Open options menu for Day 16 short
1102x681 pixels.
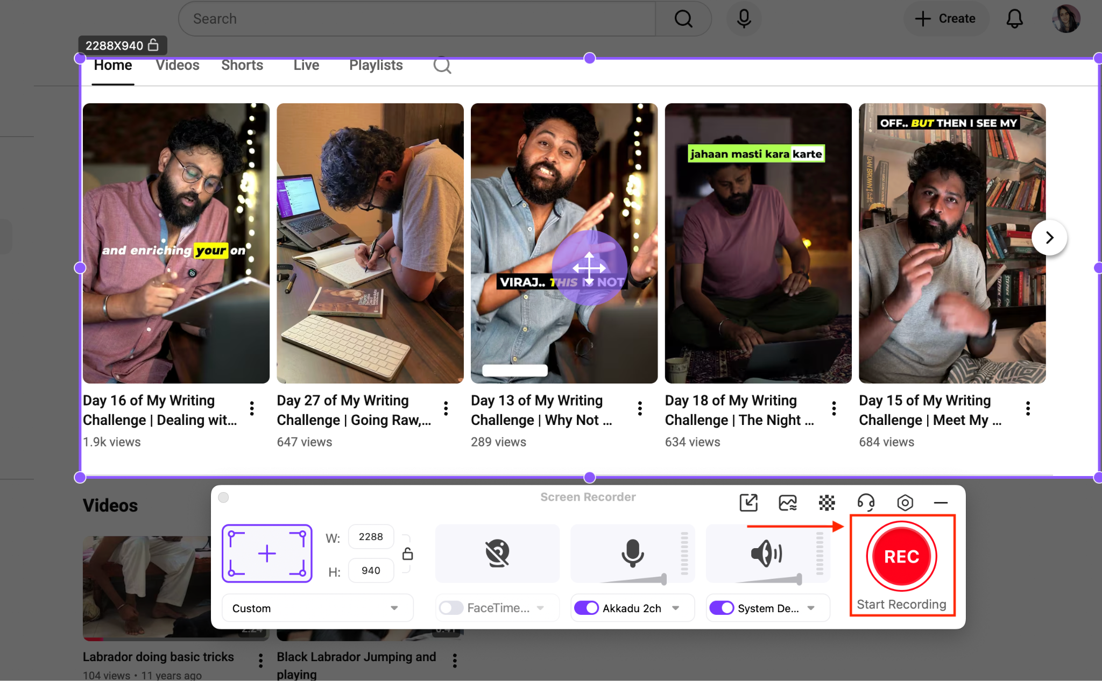click(252, 409)
